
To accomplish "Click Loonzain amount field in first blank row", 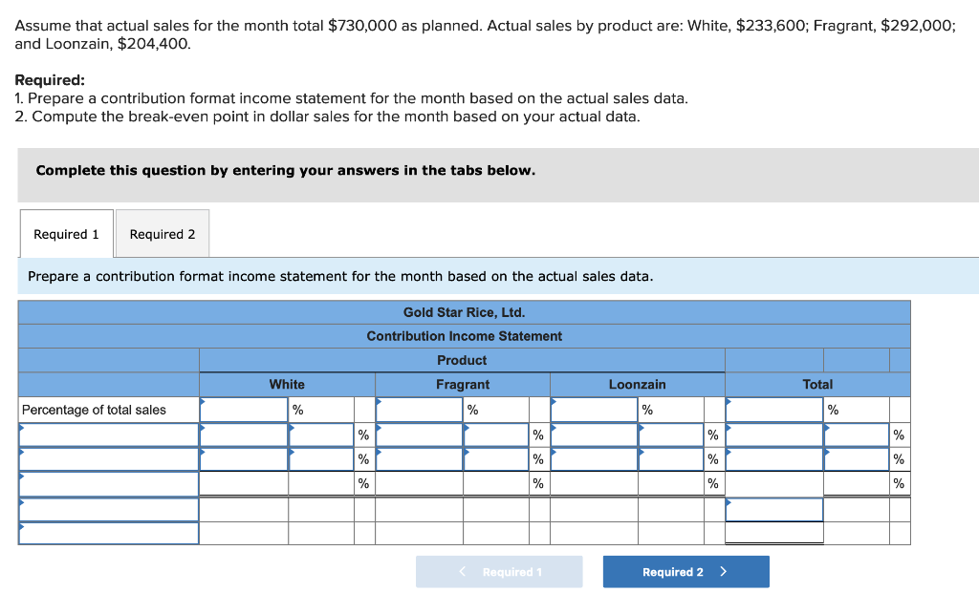I will click(x=595, y=434).
